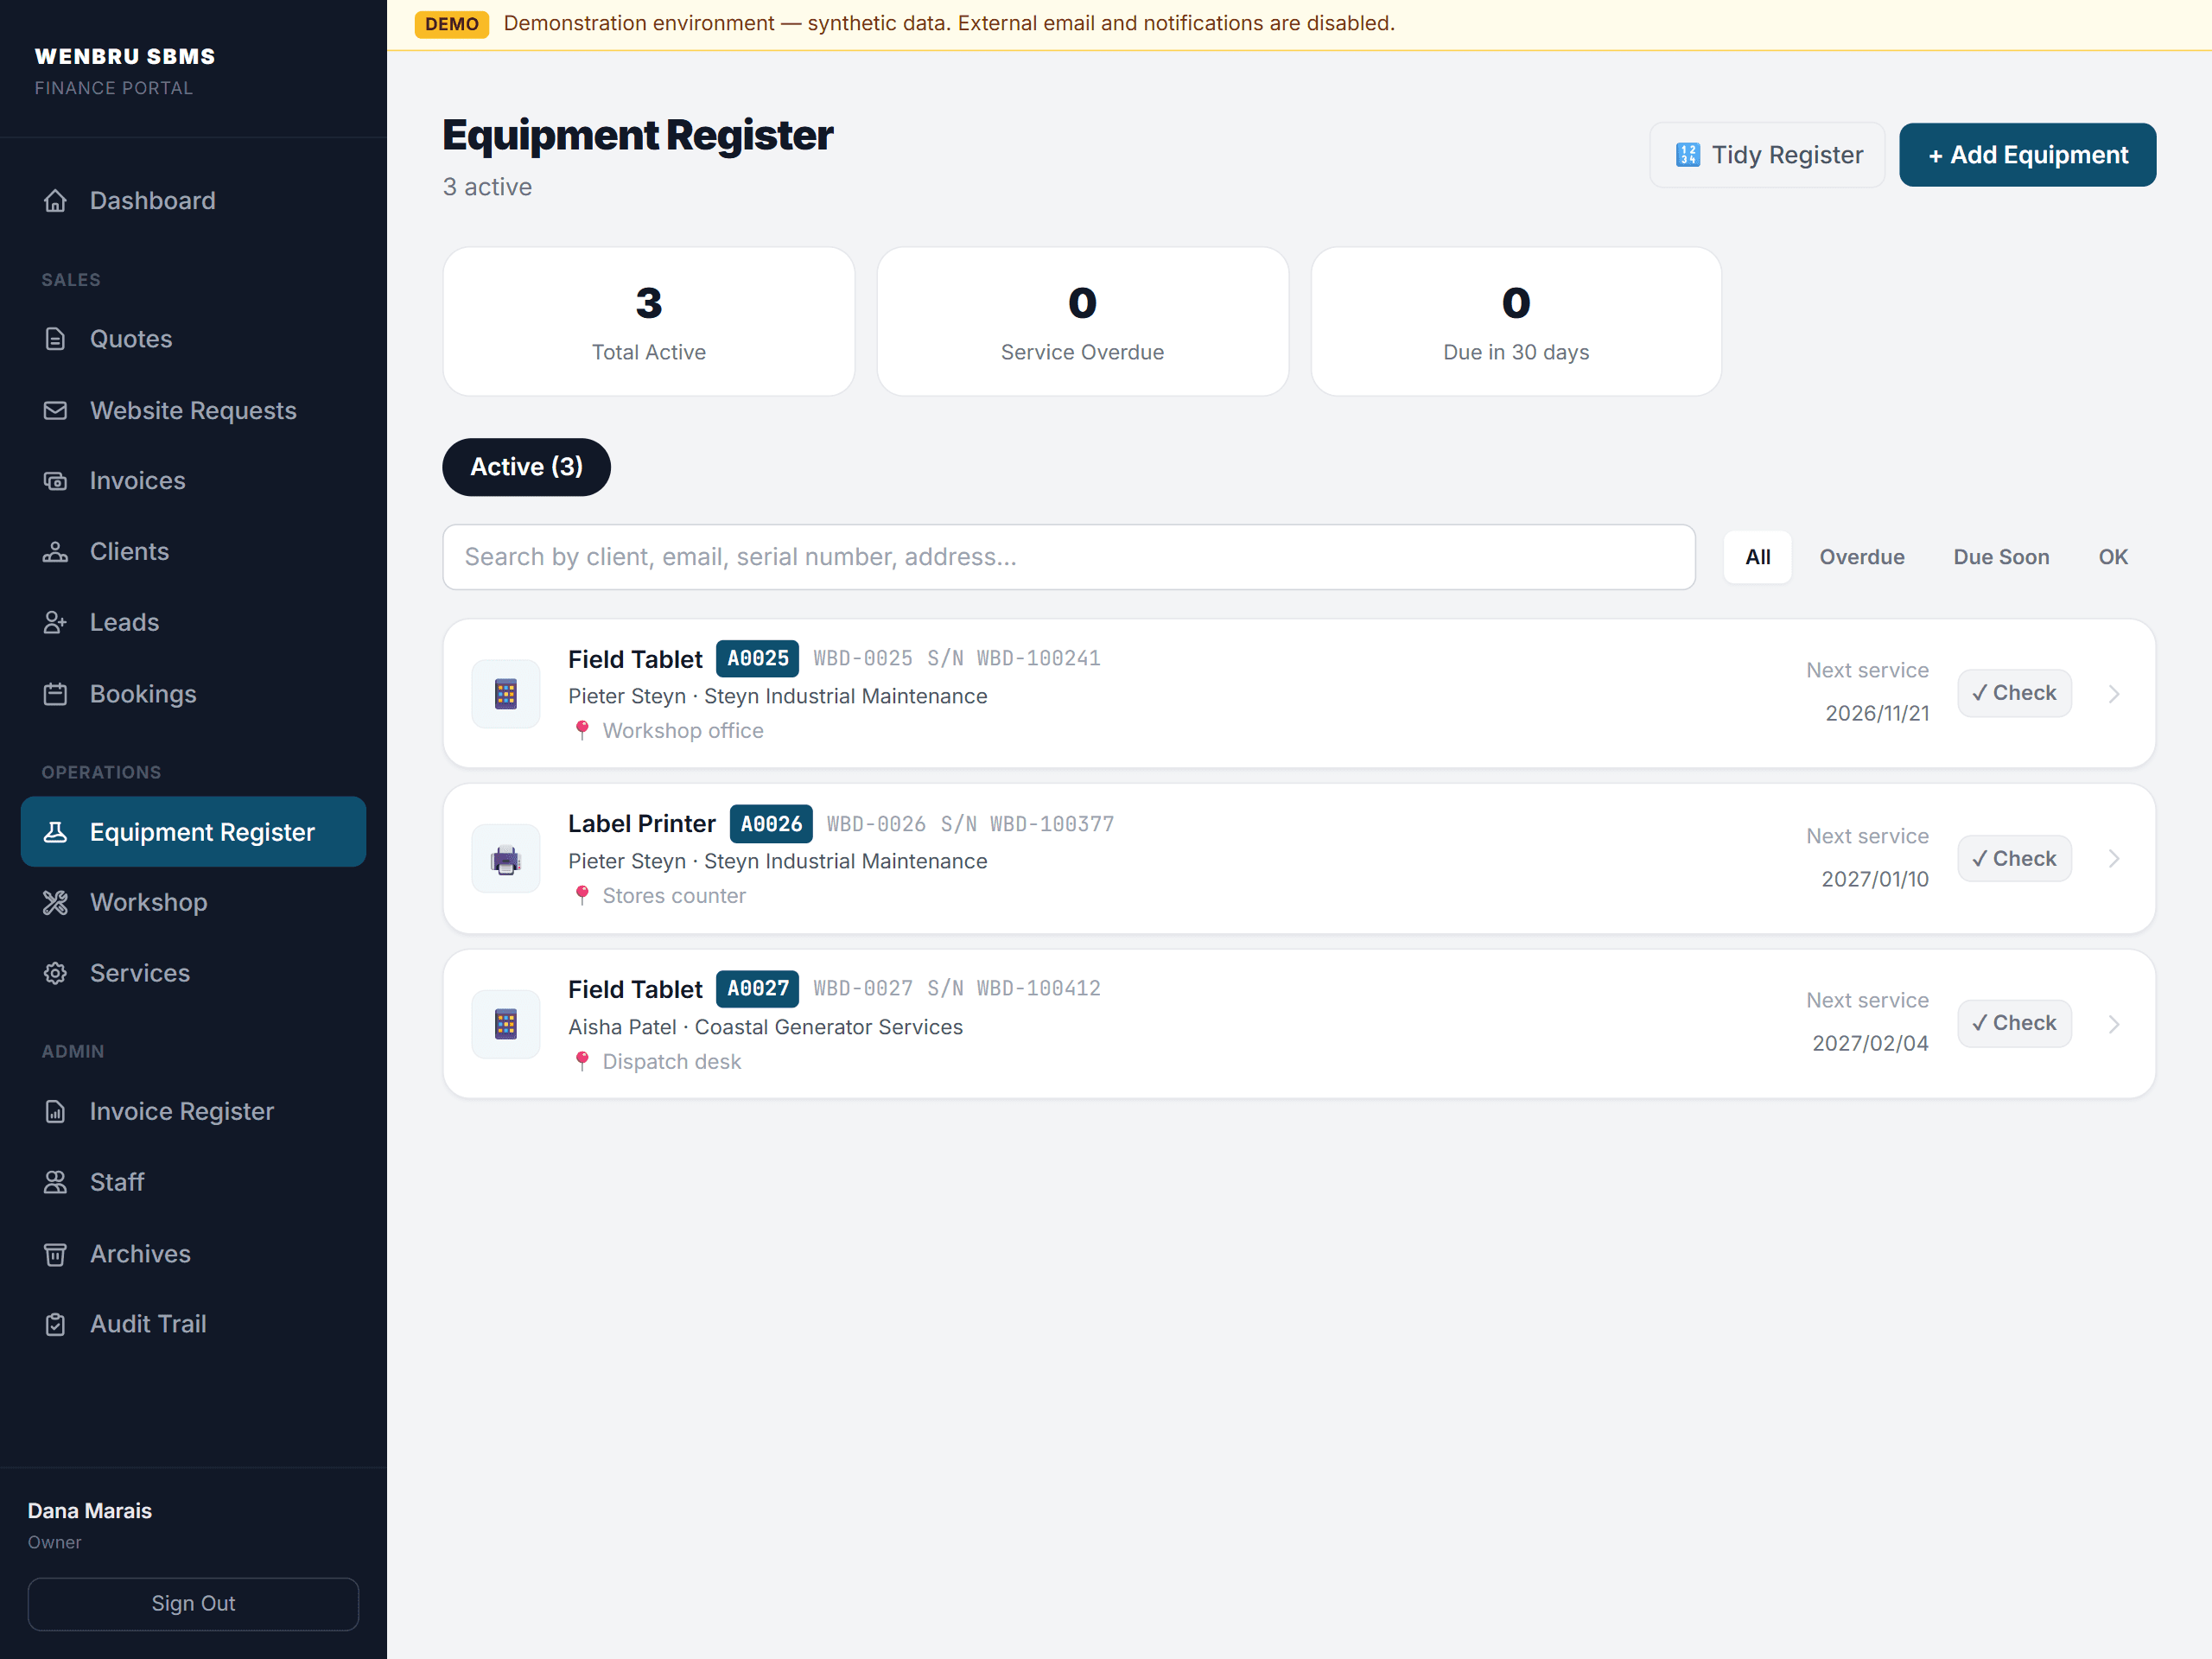Sign out of the finance portal
Screen dimensions: 2212x1659
pos(193,1603)
